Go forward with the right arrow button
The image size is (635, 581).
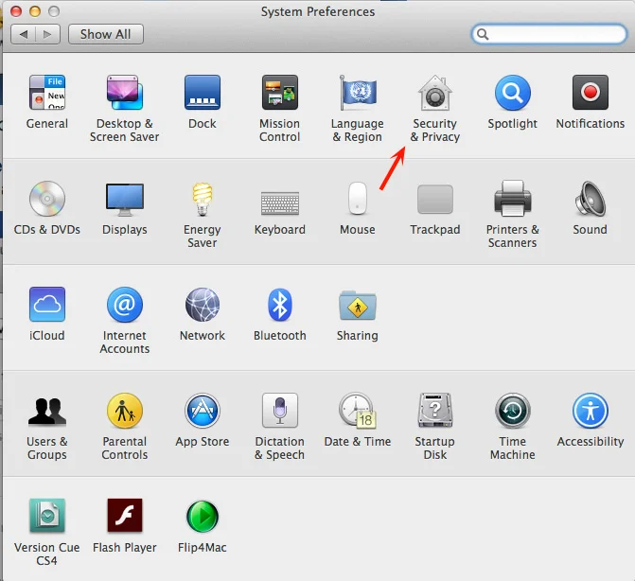coord(47,34)
